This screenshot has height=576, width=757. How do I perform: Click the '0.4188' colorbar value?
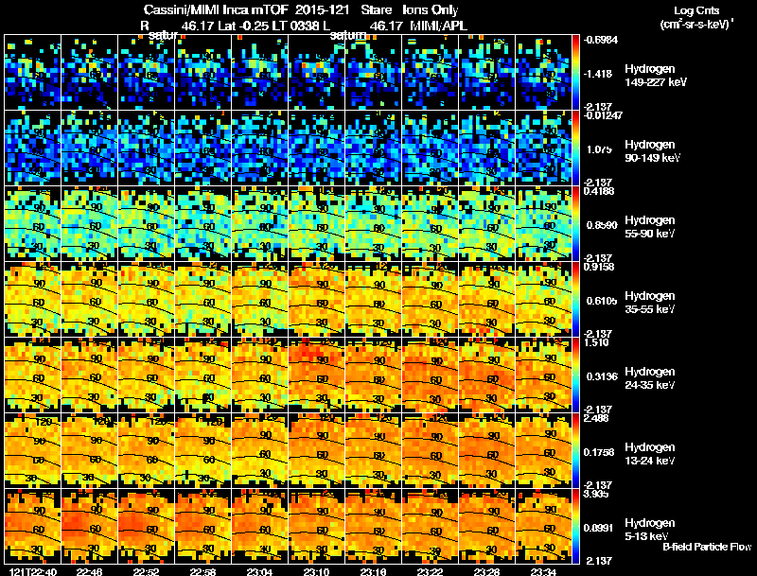pyautogui.click(x=599, y=191)
